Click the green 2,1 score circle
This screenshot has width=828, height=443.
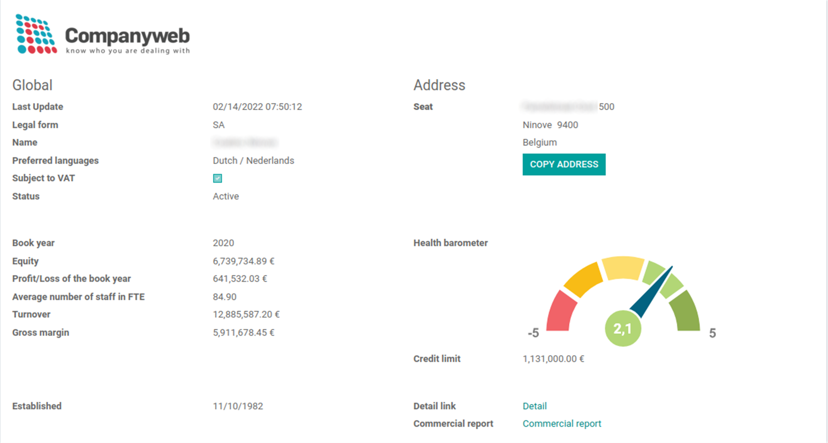coord(622,329)
